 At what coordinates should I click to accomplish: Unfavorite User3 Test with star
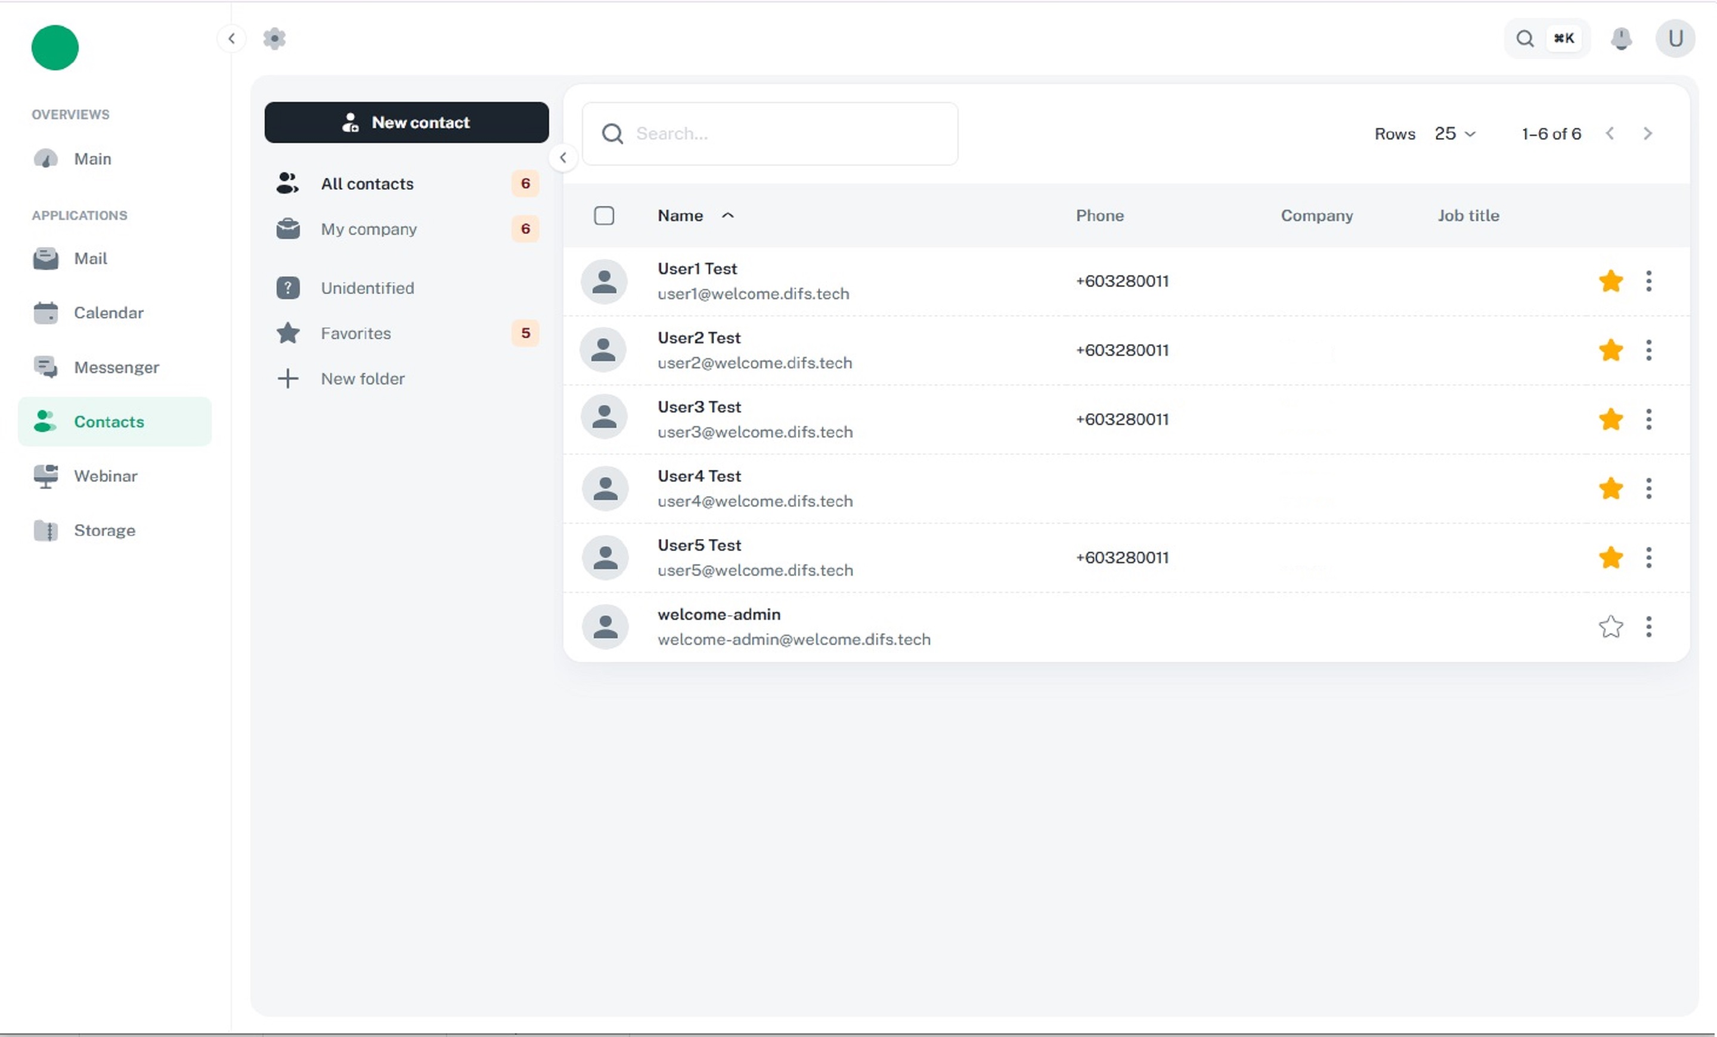coord(1610,419)
